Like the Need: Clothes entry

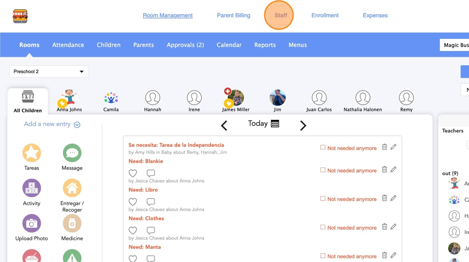[133, 230]
